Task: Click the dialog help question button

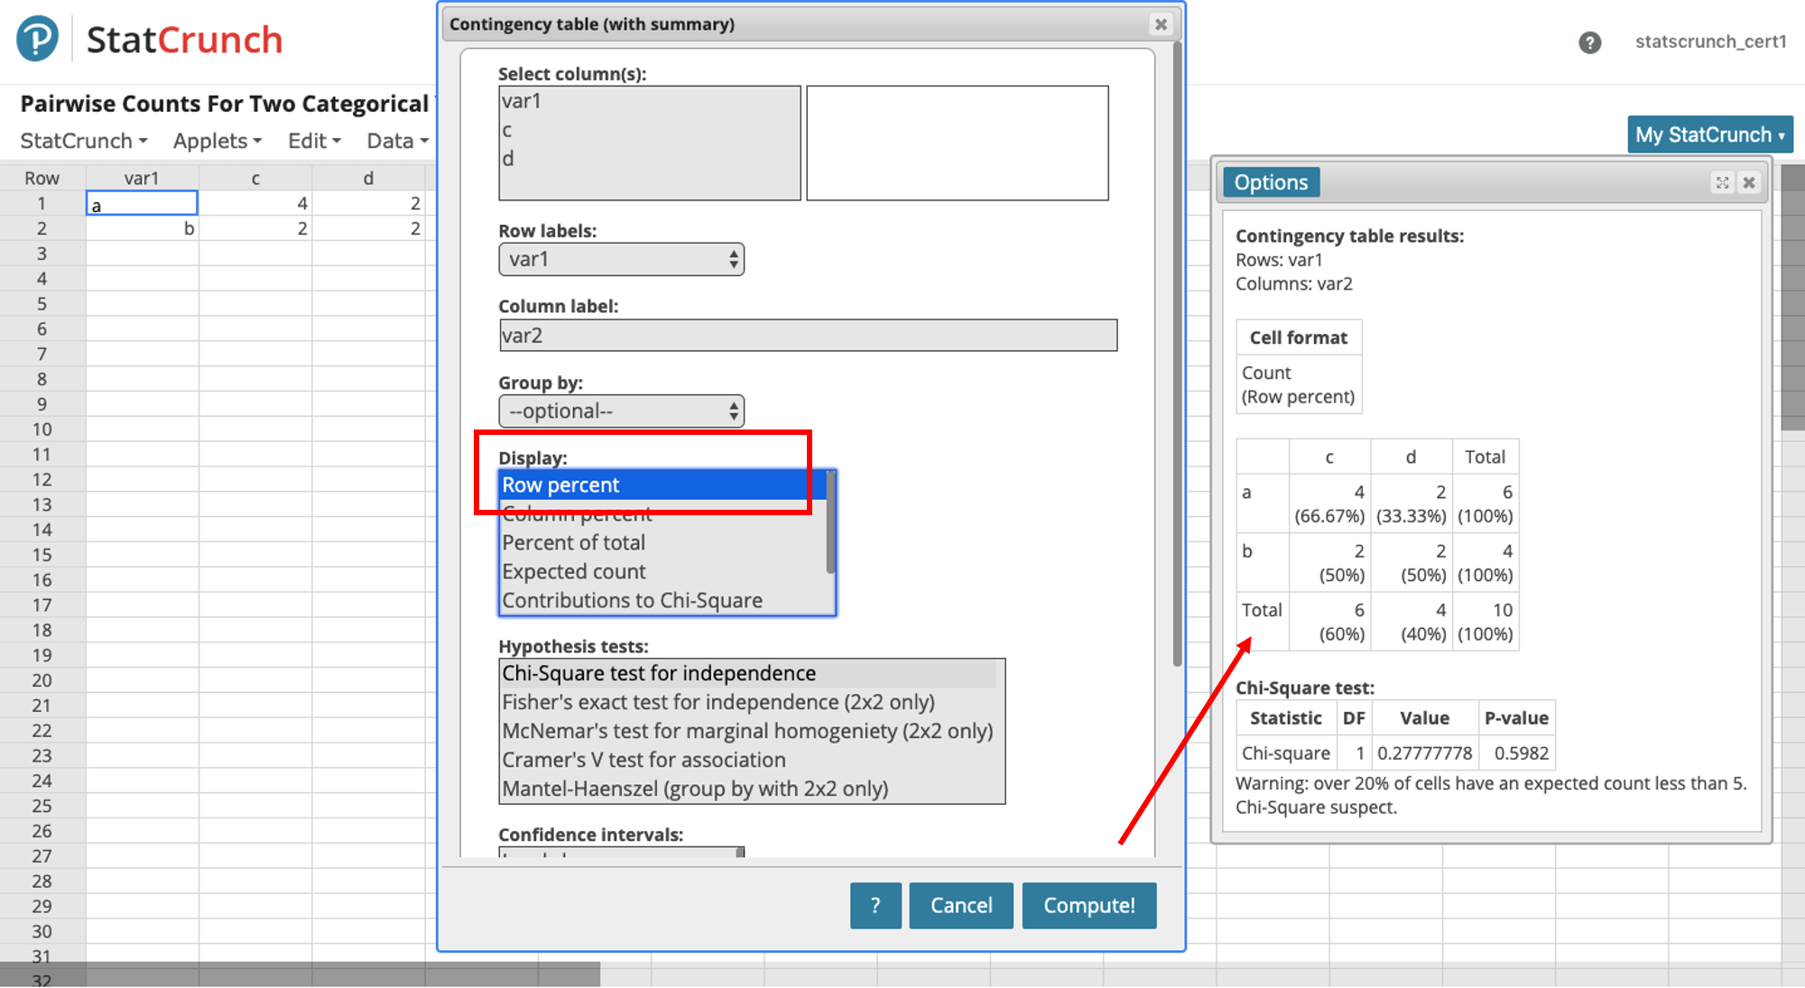Action: point(875,905)
